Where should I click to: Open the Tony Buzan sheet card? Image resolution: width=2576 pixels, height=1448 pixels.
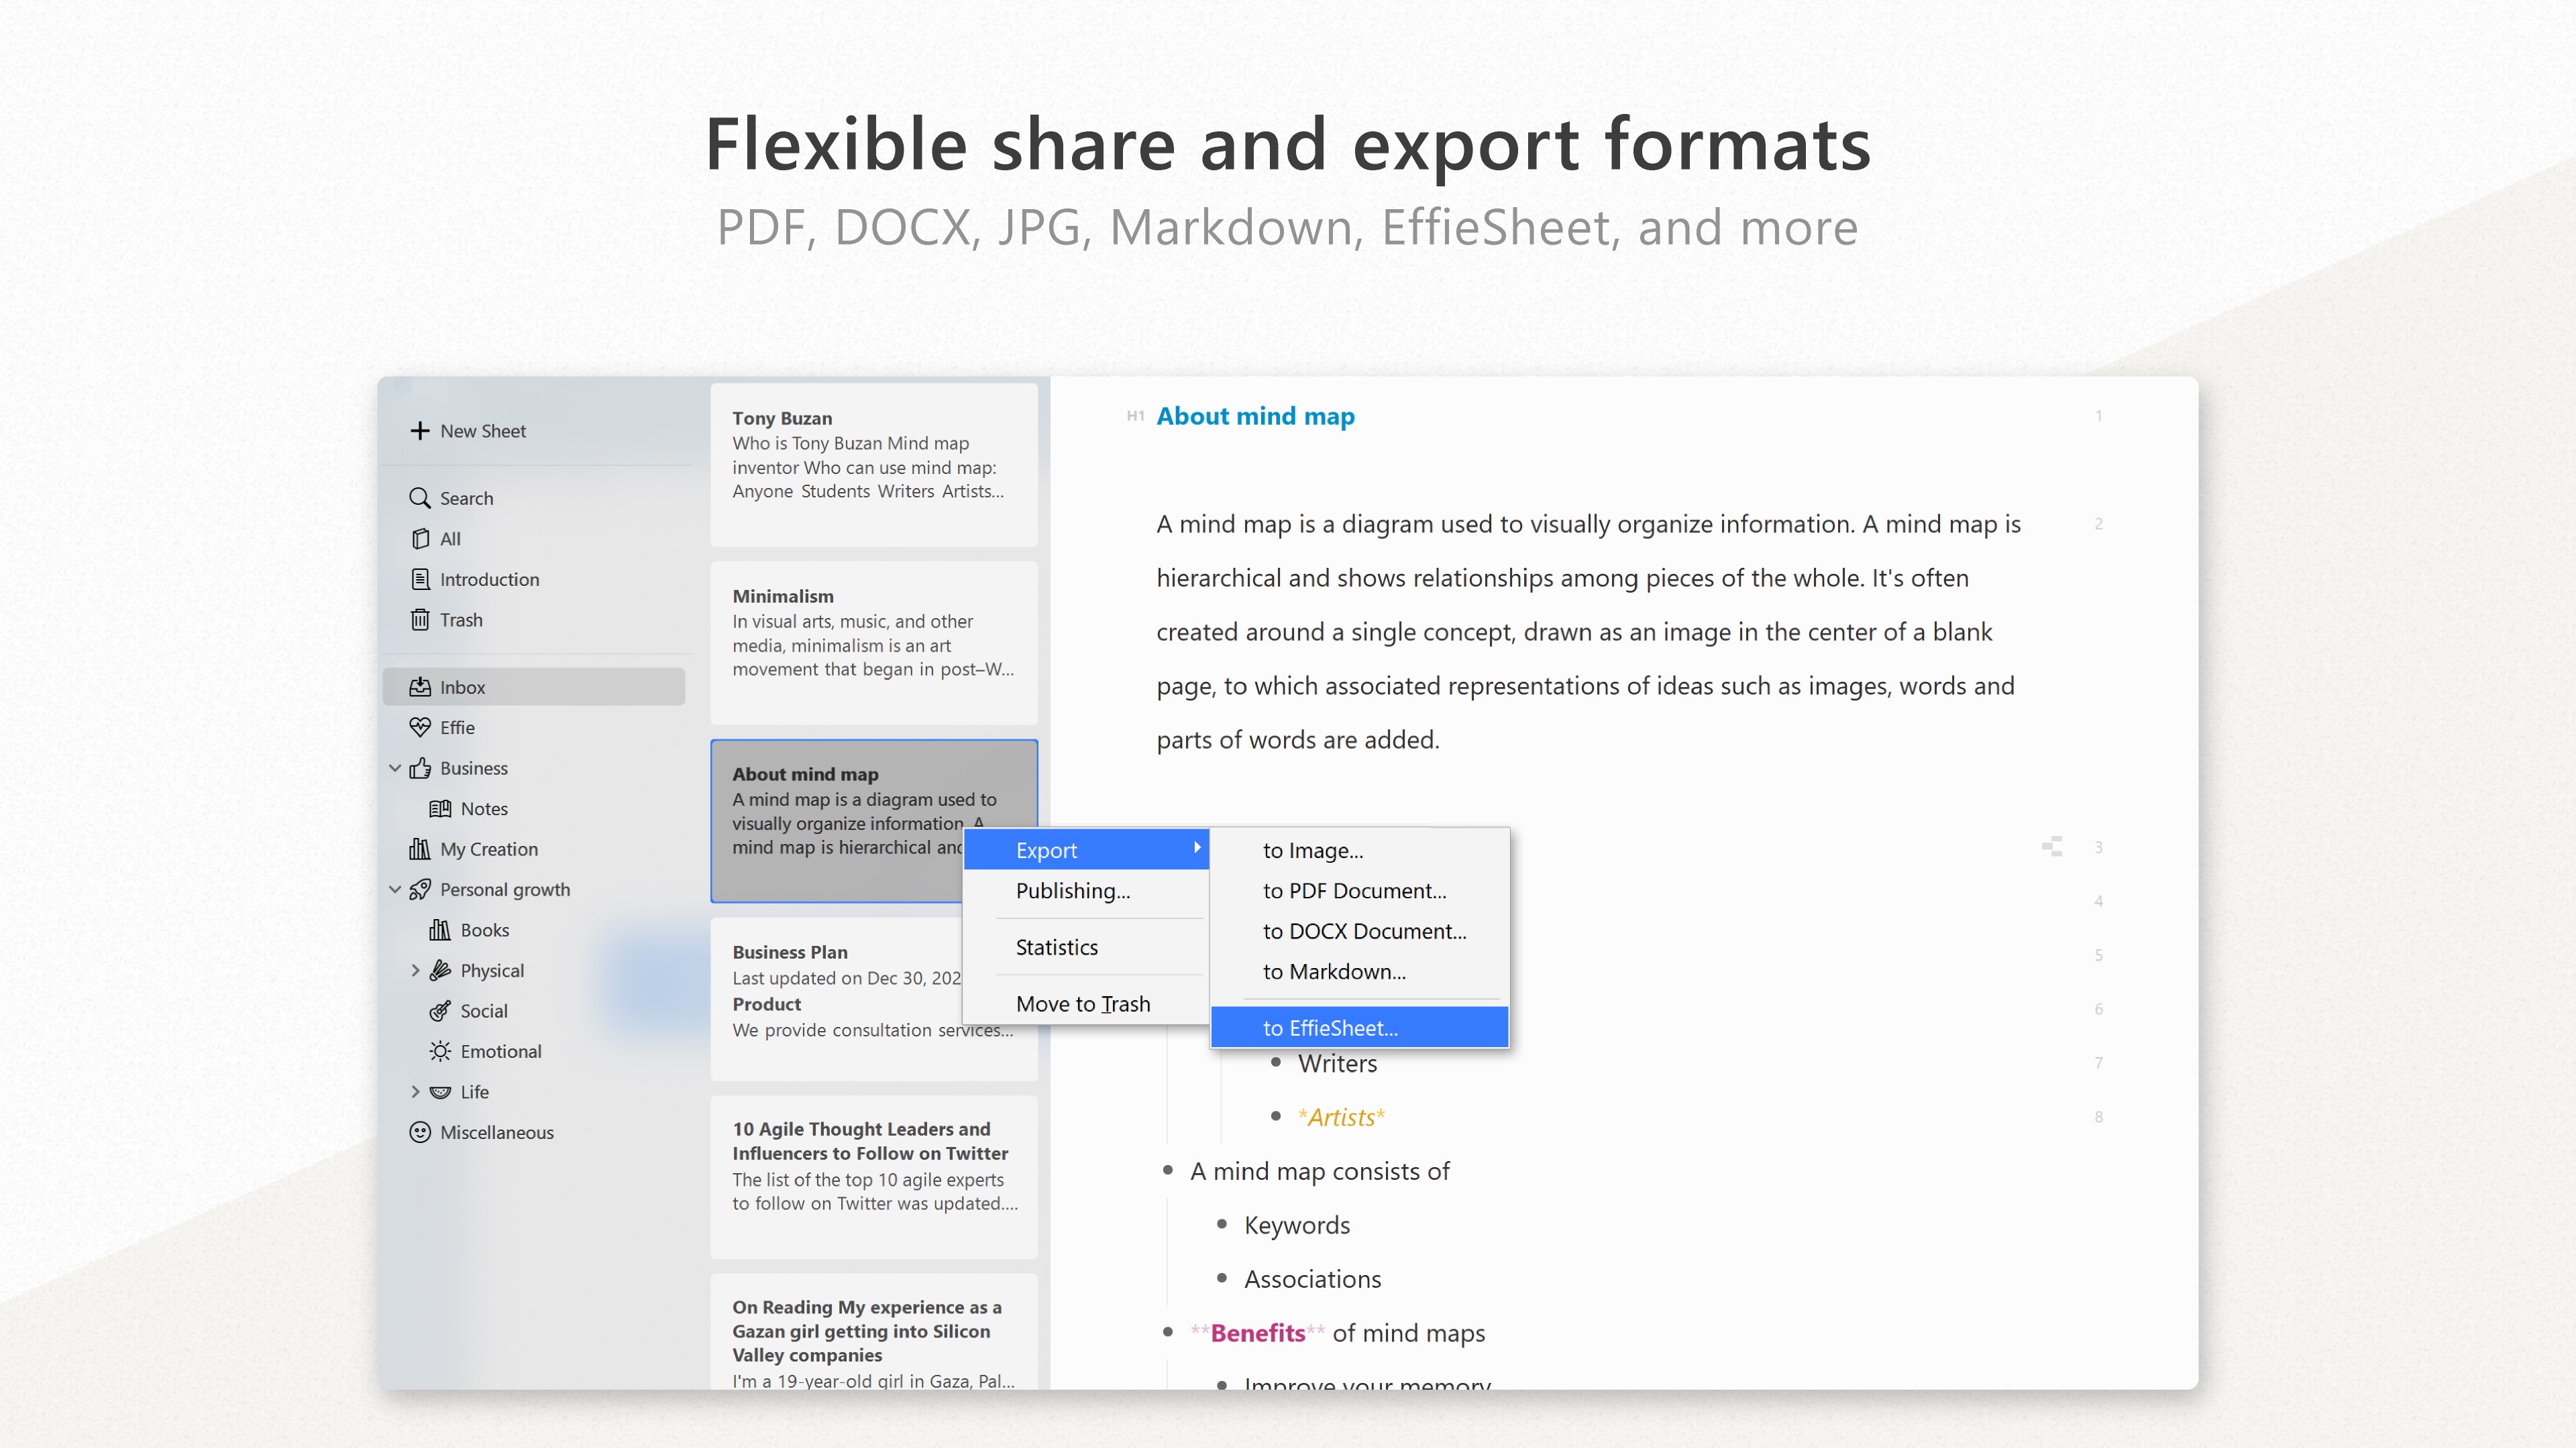pyautogui.click(x=873, y=465)
